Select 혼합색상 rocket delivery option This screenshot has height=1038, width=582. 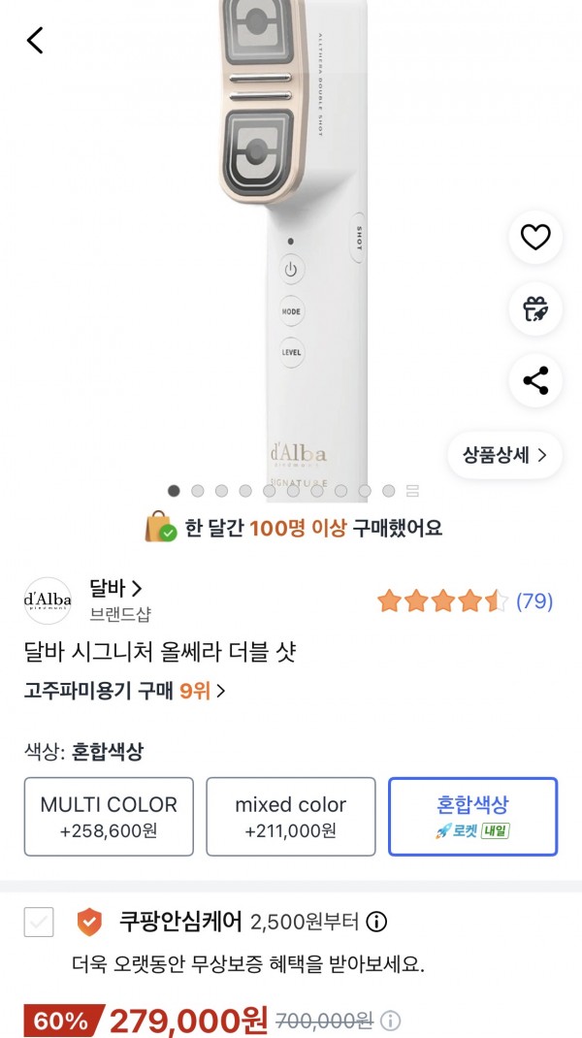tap(472, 817)
